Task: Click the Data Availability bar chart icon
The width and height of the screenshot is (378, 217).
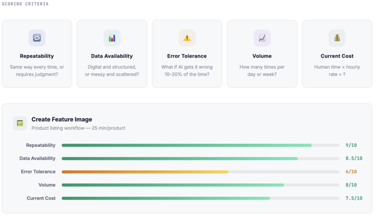Action: pyautogui.click(x=112, y=38)
